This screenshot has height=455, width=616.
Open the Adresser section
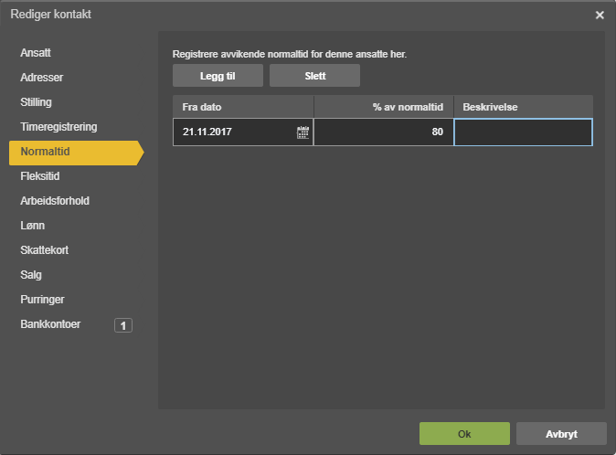(42, 78)
